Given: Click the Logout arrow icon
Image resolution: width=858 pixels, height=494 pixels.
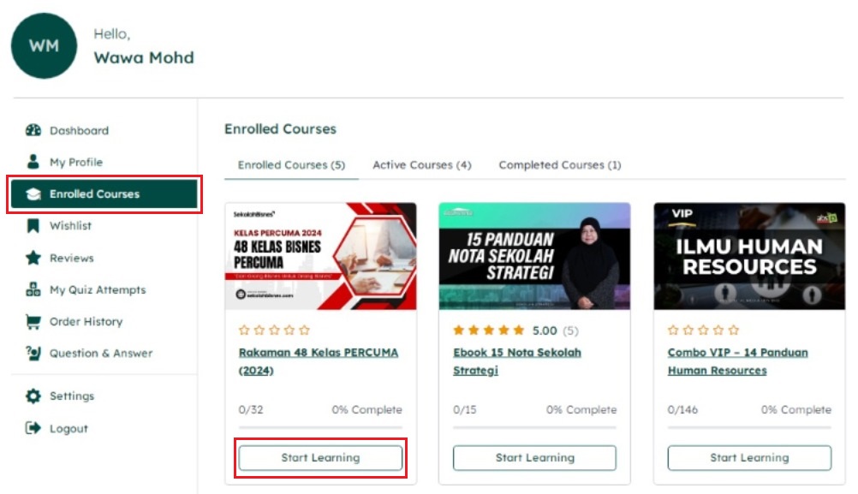Looking at the screenshot, I should tap(33, 428).
